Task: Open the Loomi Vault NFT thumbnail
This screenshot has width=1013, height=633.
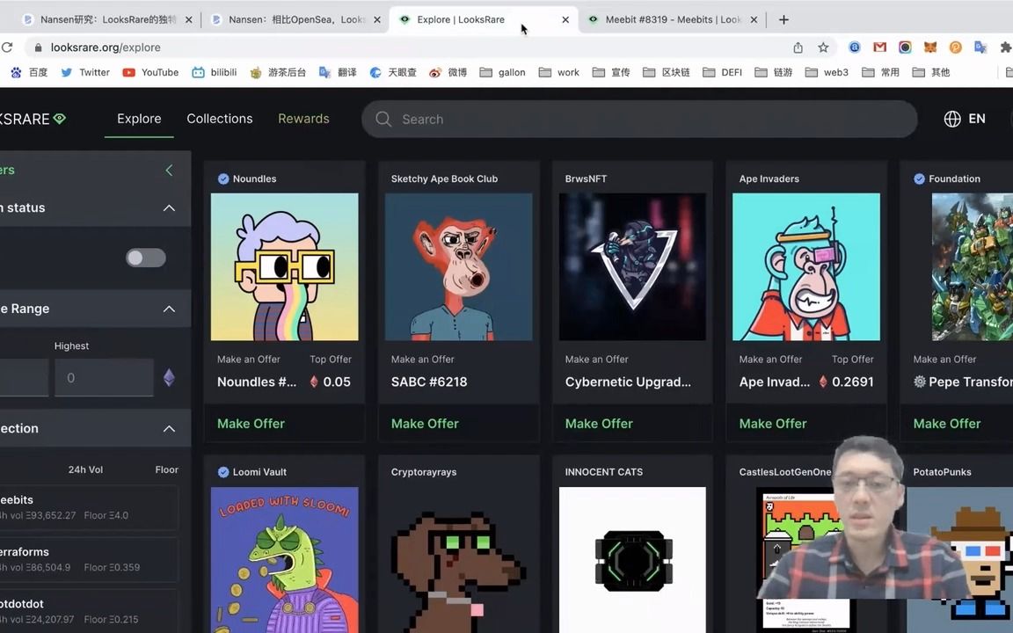Action: 284,560
